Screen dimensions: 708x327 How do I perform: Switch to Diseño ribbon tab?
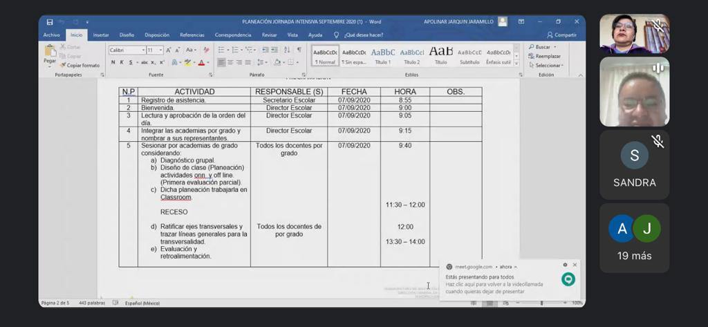[127, 35]
